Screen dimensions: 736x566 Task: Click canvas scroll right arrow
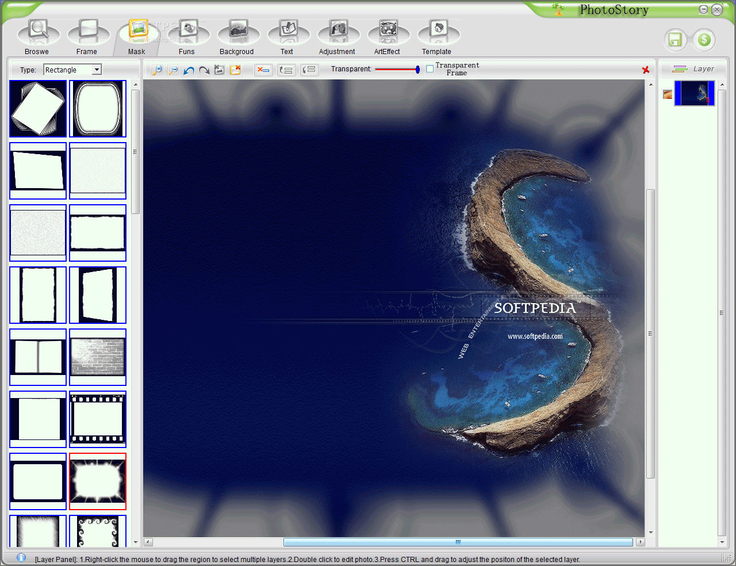641,542
